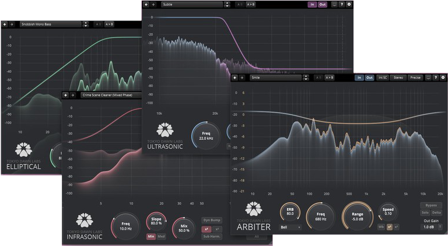Open Bell filter type dropdown in Arbiter

[290, 227]
